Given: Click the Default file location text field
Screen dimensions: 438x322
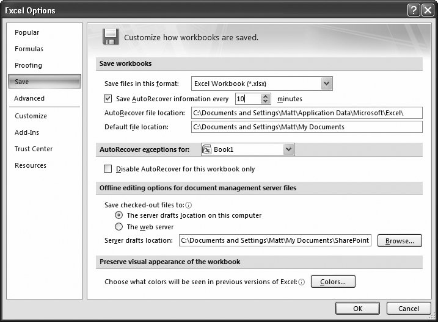Looking at the screenshot, I should 306,127.
